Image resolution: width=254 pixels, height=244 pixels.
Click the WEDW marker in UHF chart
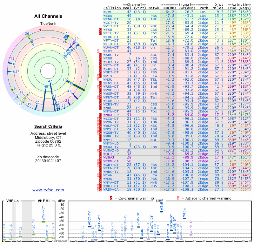(184, 218)
